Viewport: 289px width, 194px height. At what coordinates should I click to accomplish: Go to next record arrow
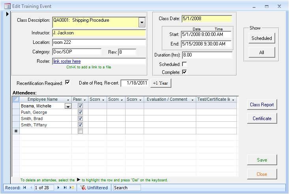point(58,188)
